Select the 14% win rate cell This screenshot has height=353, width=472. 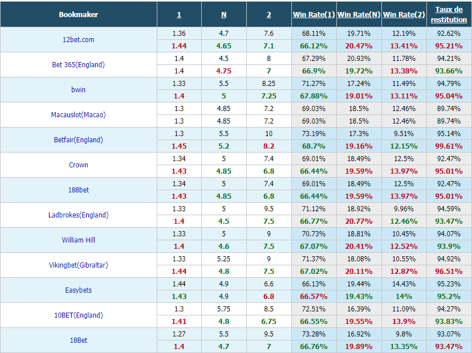[404, 297]
